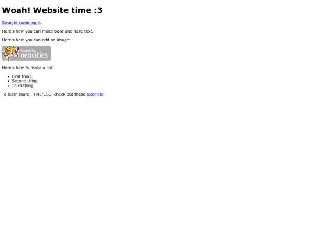Click the "Here's how you can add an image:" line
This screenshot has height=236, width=314.
[x=36, y=40]
